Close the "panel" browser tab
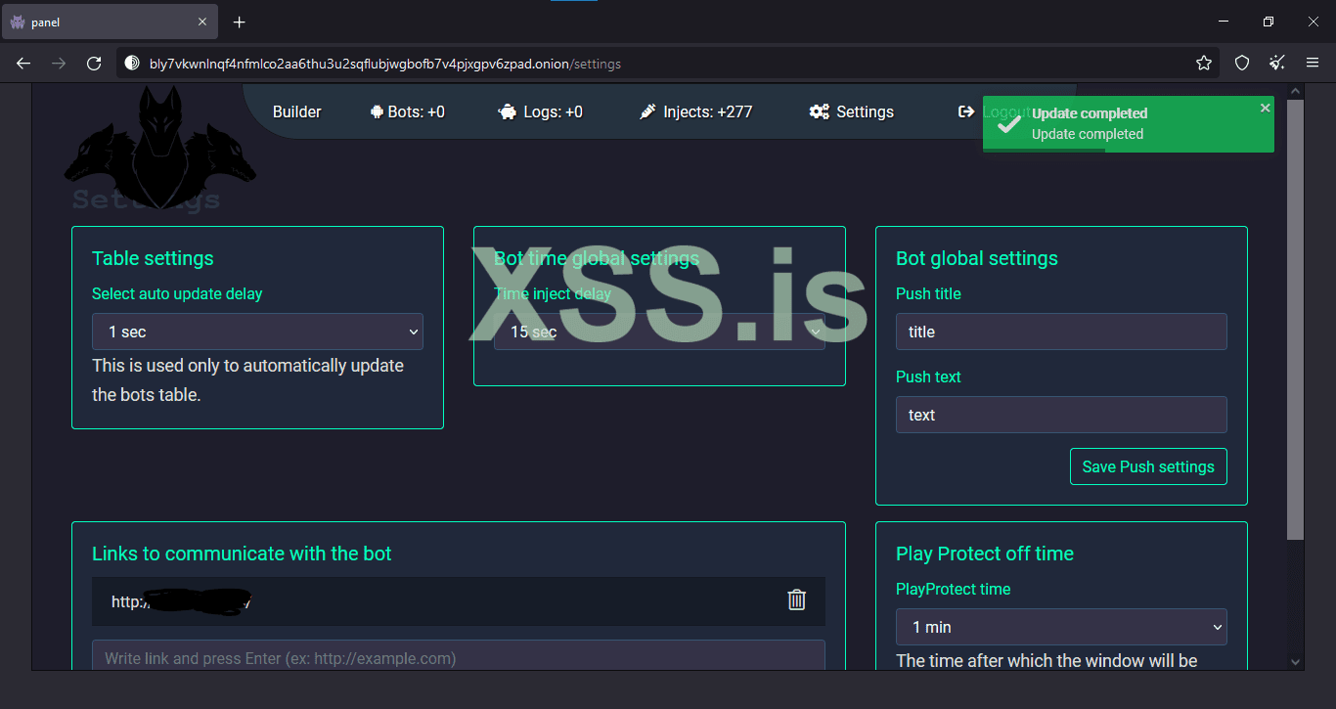 202,22
